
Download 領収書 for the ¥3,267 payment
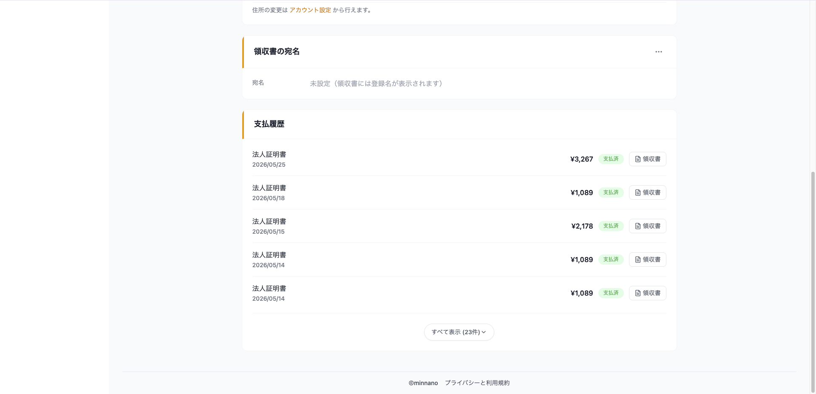point(647,159)
